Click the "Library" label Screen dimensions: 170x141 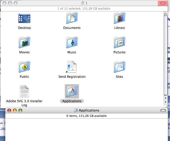coord(120,28)
